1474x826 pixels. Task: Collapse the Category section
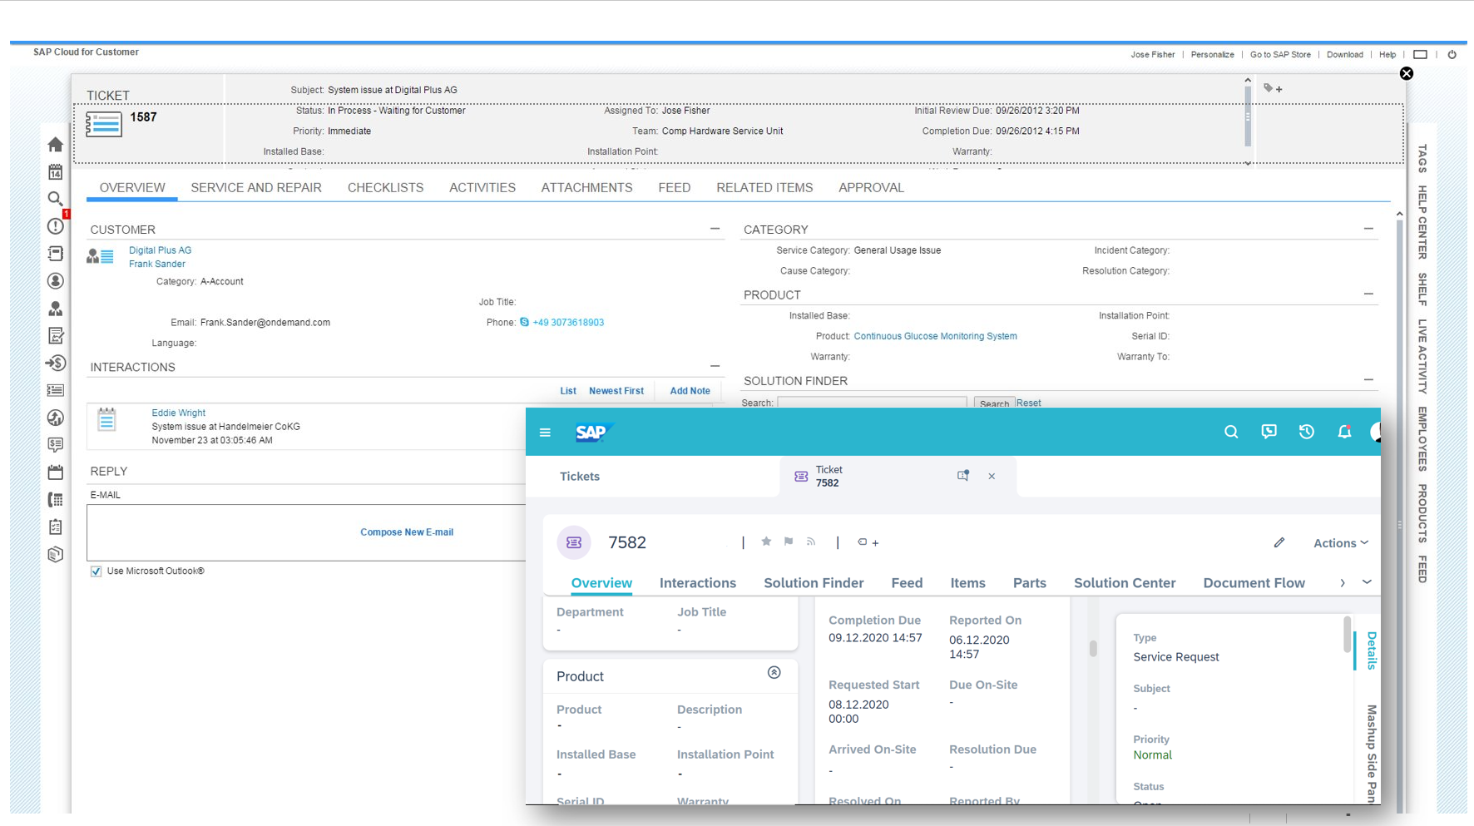[1368, 229]
